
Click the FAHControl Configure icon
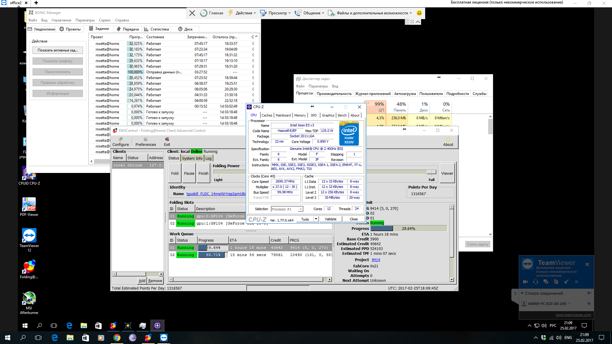[120, 140]
